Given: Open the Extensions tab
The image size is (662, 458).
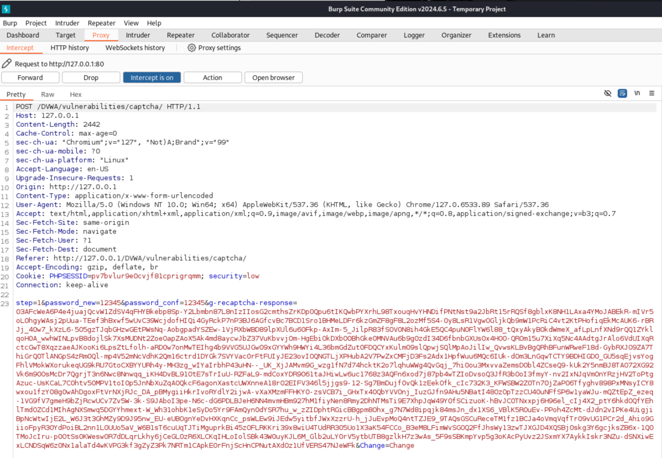Looking at the screenshot, I should 504,35.
